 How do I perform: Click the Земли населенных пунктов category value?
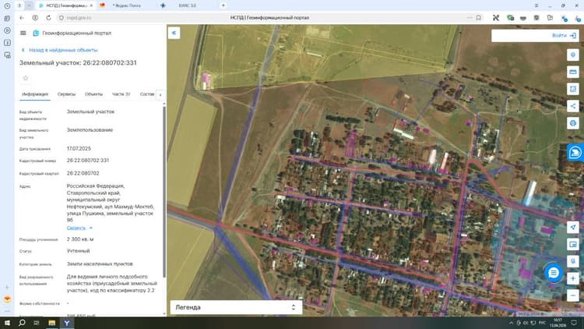click(x=100, y=264)
